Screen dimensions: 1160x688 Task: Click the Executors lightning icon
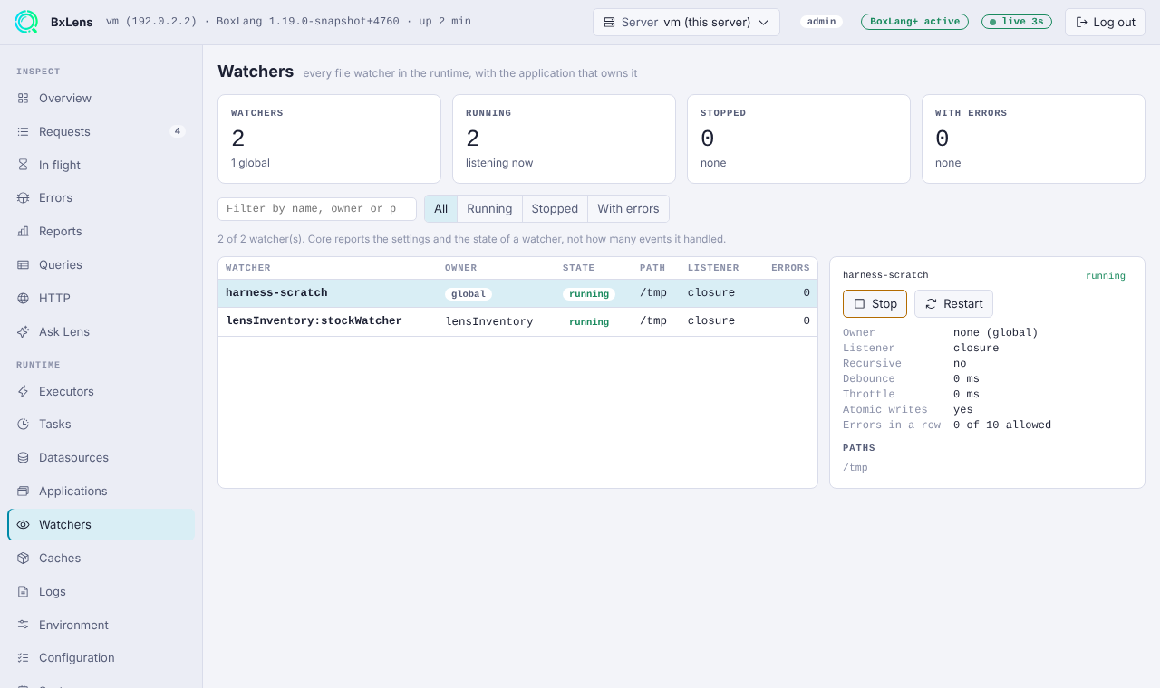23,391
